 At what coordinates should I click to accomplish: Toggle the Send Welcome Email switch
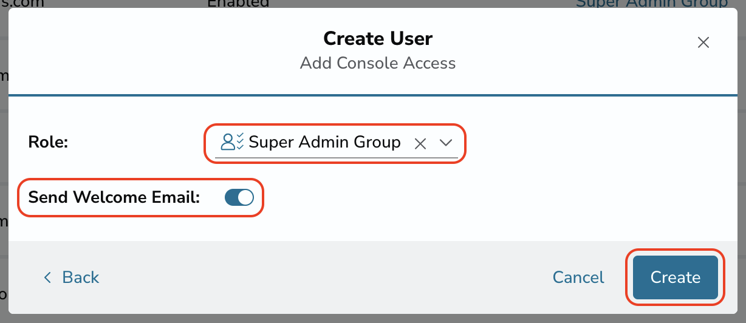239,197
